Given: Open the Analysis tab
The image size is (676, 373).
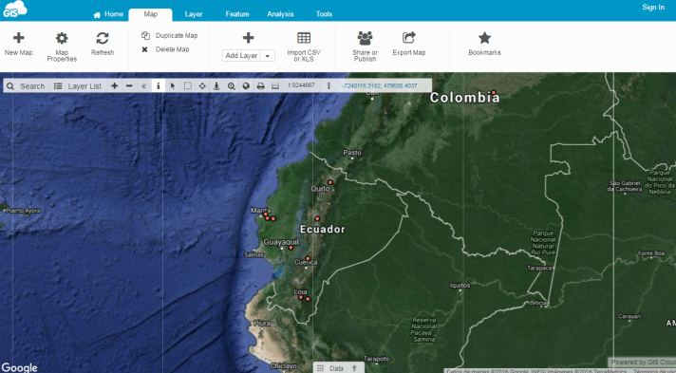Looking at the screenshot, I should (280, 14).
